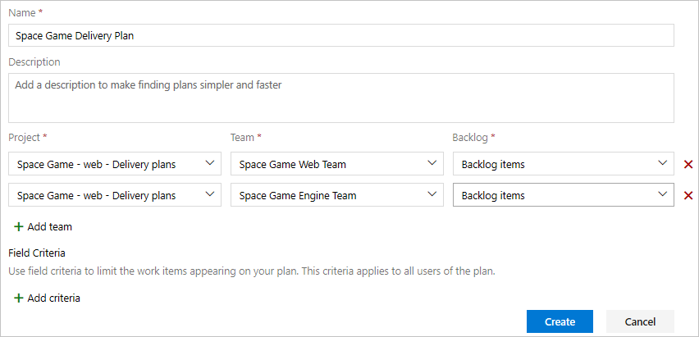699x337 pixels.
Task: Delete the Space Game Engine Team row
Action: click(688, 195)
